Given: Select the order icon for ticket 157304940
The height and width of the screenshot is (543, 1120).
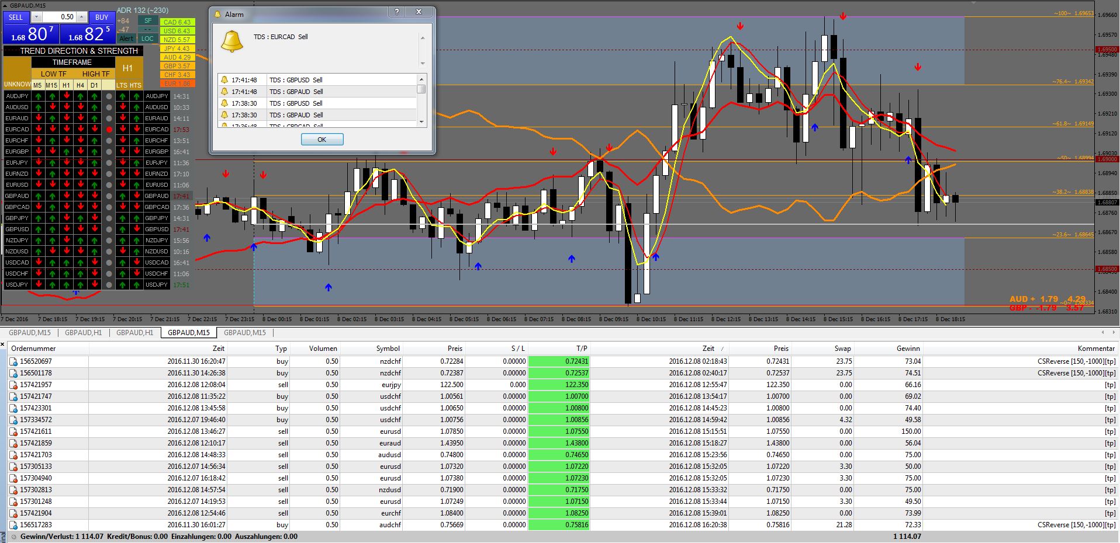Looking at the screenshot, I should tap(13, 478).
